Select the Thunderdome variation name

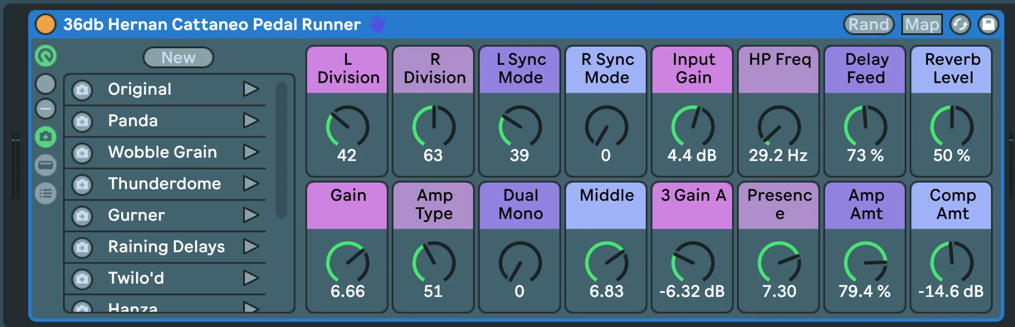[165, 183]
